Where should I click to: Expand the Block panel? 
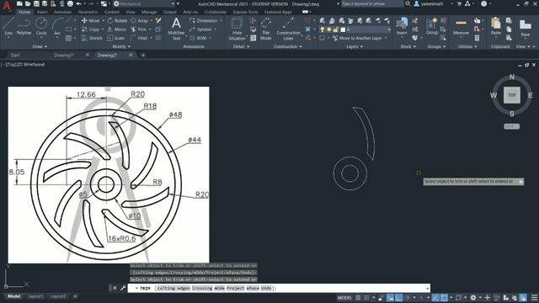click(x=408, y=46)
